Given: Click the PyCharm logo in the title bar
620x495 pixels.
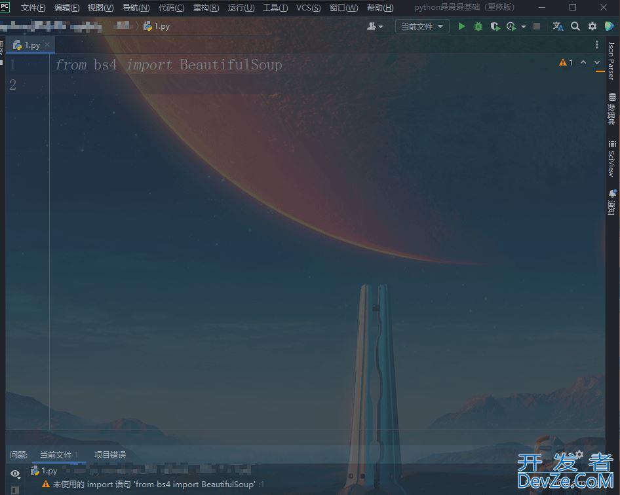Looking at the screenshot, I should point(5,7).
